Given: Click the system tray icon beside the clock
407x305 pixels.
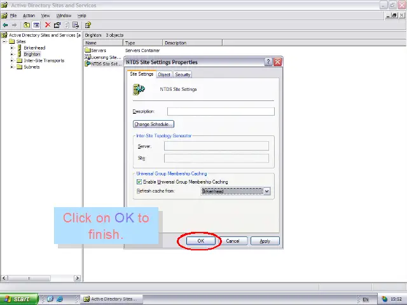Looking at the screenshot, I should [x=384, y=299].
